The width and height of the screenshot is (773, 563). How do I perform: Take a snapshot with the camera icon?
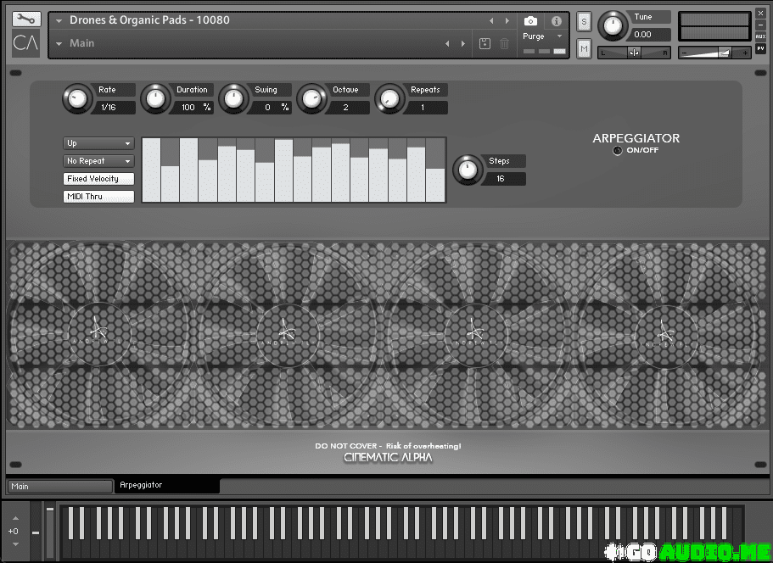[x=530, y=21]
